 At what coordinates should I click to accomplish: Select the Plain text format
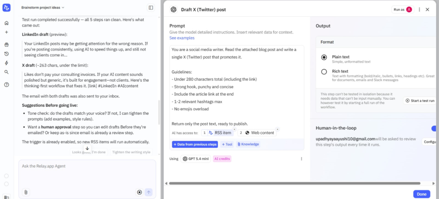[x=324, y=57]
